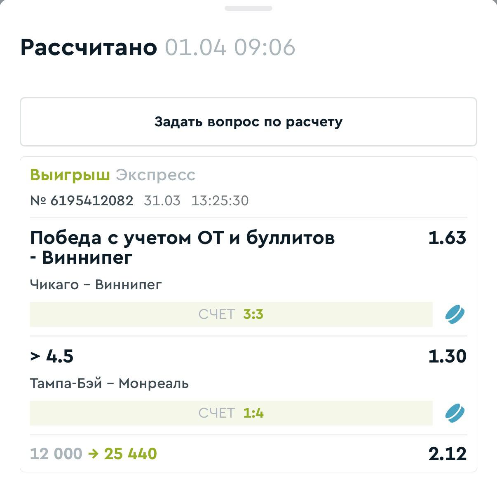The width and height of the screenshot is (497, 502).
Task: Click the 1.63 odds value
Action: tap(447, 238)
